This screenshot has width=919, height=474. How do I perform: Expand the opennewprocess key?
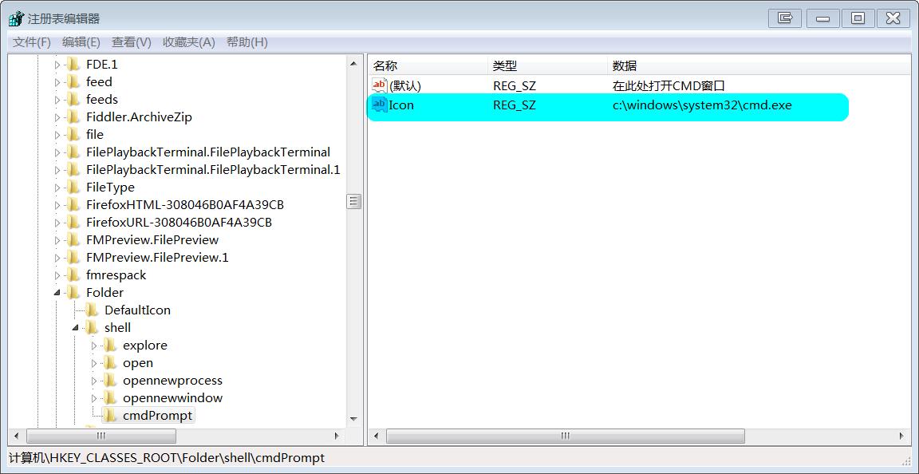click(x=94, y=381)
